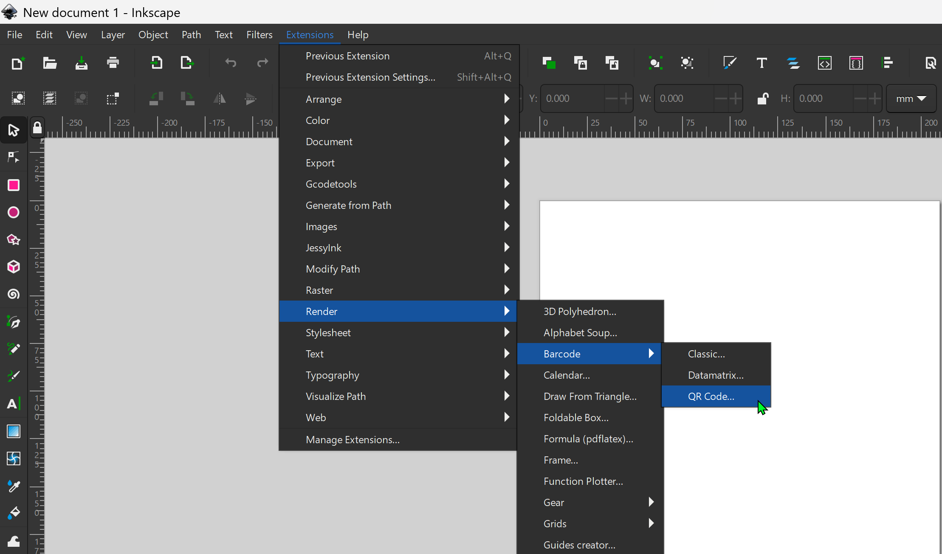The image size is (942, 554).
Task: Open the XML editor
Action: coord(825,63)
